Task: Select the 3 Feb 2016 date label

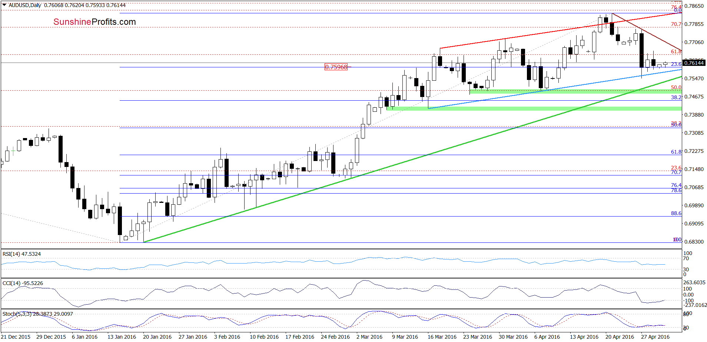Action: click(227, 337)
